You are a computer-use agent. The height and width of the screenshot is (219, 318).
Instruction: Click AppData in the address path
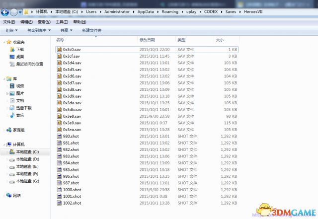(146, 12)
